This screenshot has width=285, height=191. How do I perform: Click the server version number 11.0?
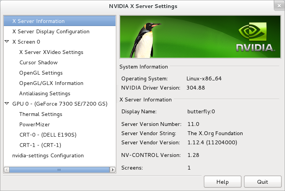click(x=193, y=124)
